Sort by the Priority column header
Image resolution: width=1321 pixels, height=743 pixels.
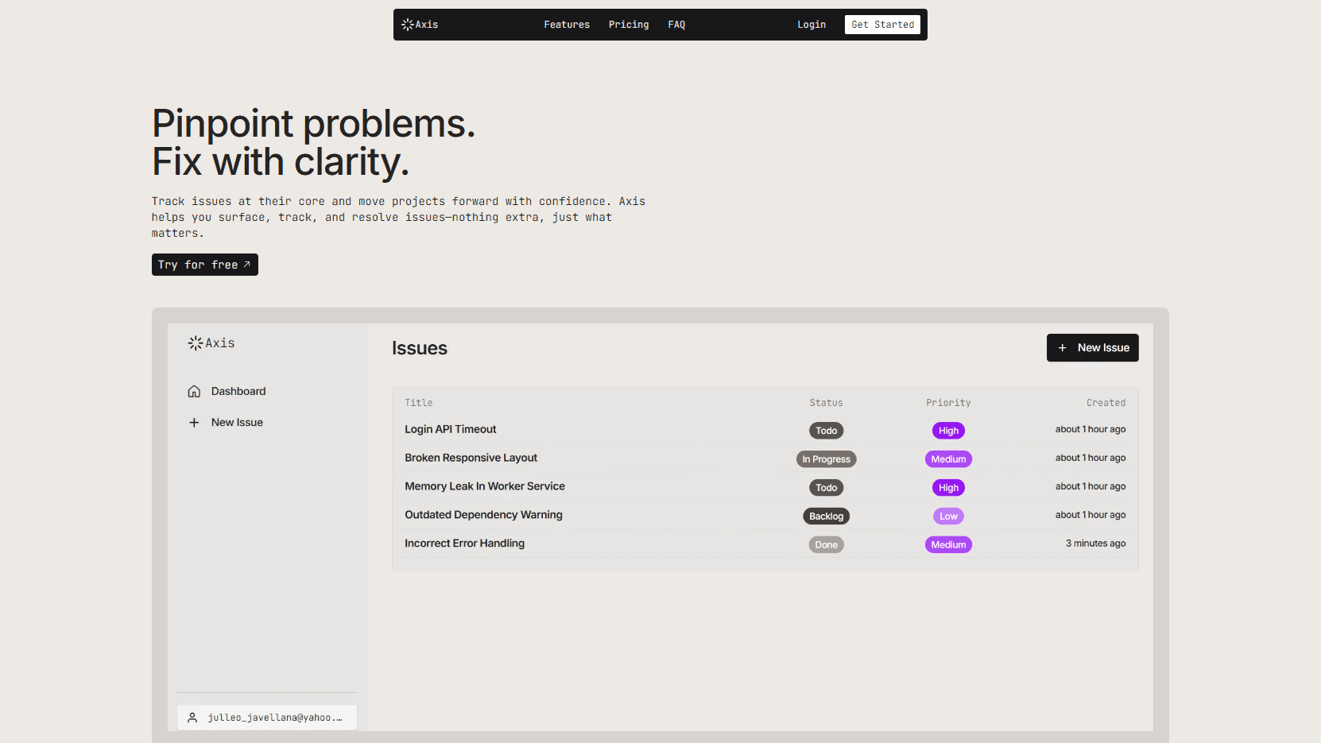point(948,403)
